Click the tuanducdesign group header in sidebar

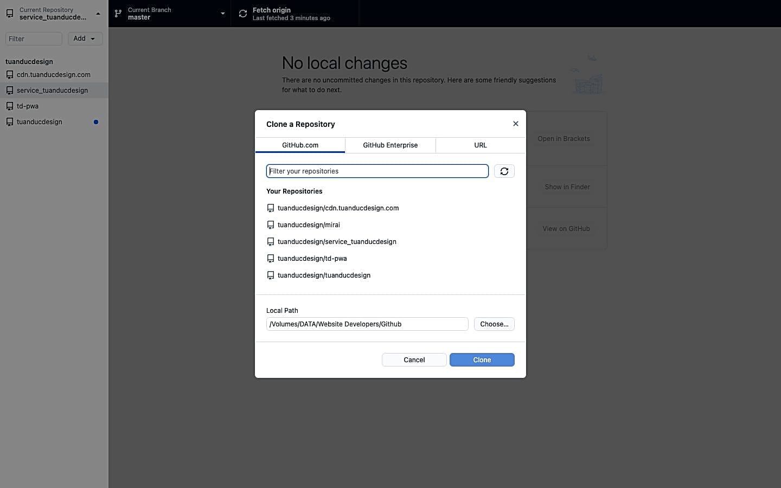(x=29, y=62)
